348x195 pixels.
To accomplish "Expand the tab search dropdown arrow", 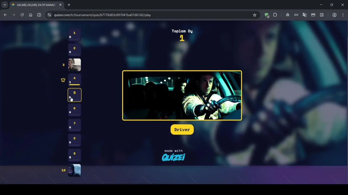I will (x=5, y=5).
